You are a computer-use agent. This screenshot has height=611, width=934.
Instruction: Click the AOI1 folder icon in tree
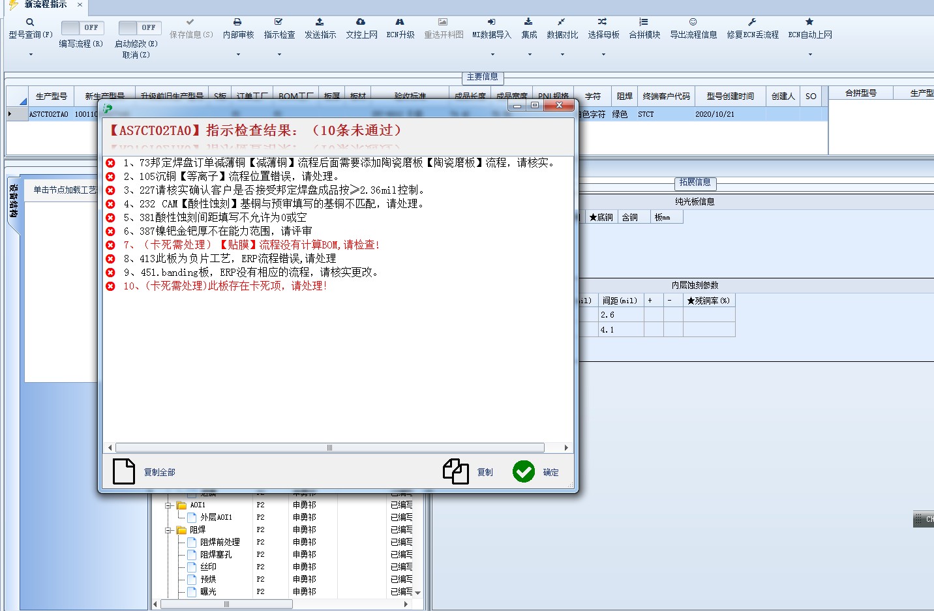[x=182, y=505]
